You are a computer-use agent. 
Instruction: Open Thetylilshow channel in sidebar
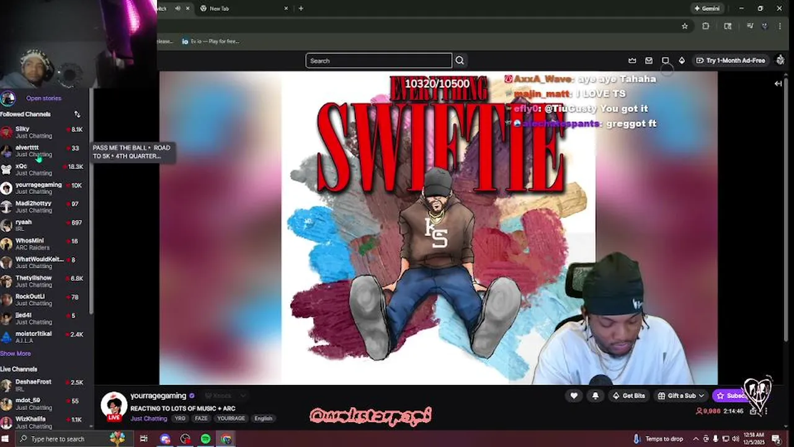[x=45, y=281]
